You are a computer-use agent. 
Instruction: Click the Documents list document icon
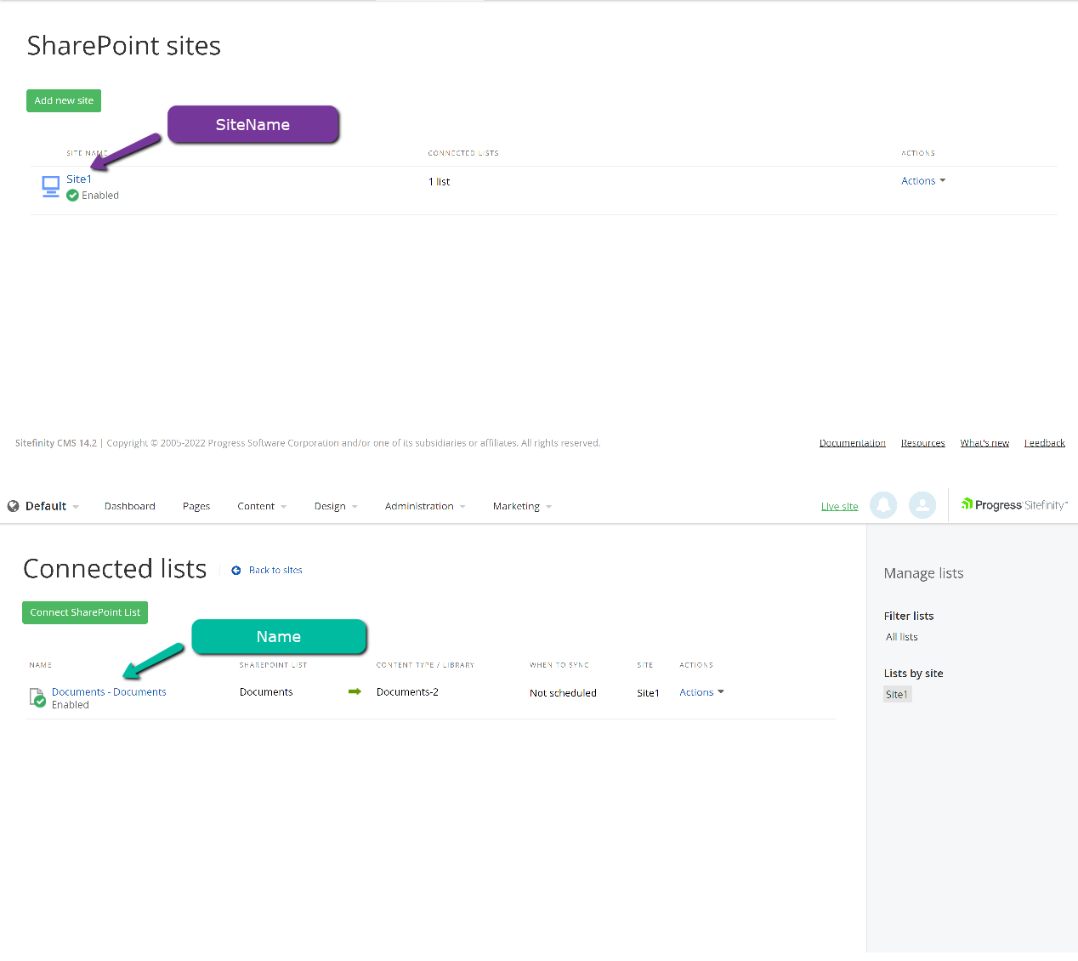[x=37, y=697]
